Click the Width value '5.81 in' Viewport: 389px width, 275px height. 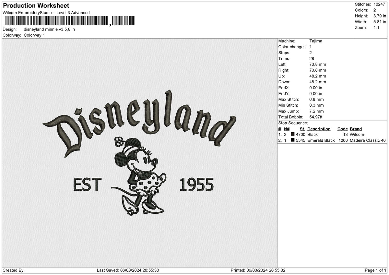coord(380,22)
